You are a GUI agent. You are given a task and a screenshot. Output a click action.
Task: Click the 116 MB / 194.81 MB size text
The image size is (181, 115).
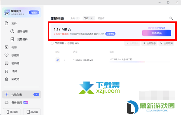[83, 60]
